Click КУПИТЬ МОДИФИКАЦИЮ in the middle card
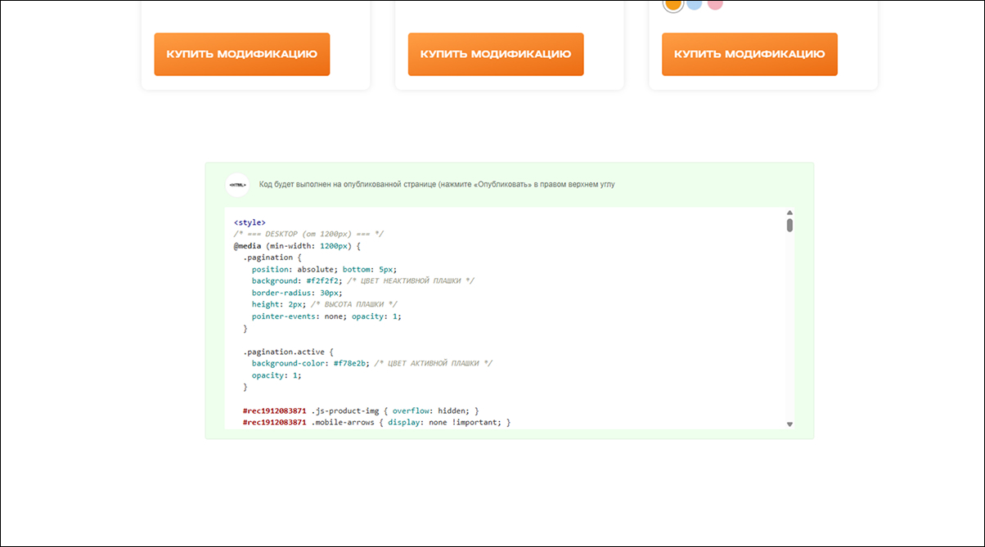This screenshot has height=547, width=985. pyautogui.click(x=496, y=54)
